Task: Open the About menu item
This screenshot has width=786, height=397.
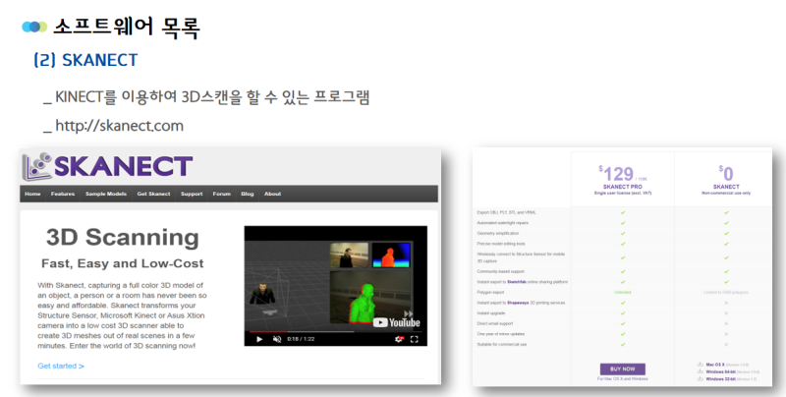Action: (273, 194)
